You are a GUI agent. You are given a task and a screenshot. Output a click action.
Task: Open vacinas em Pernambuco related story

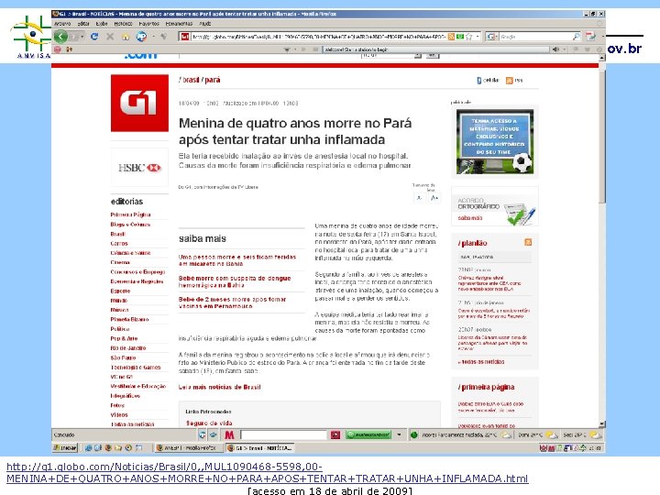click(x=232, y=302)
